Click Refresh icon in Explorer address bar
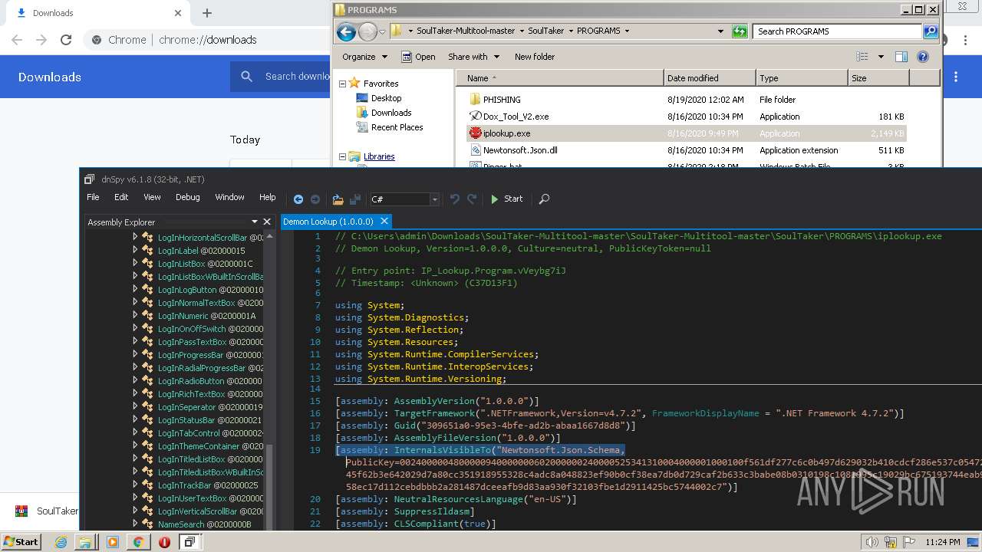982x552 pixels. (x=740, y=31)
